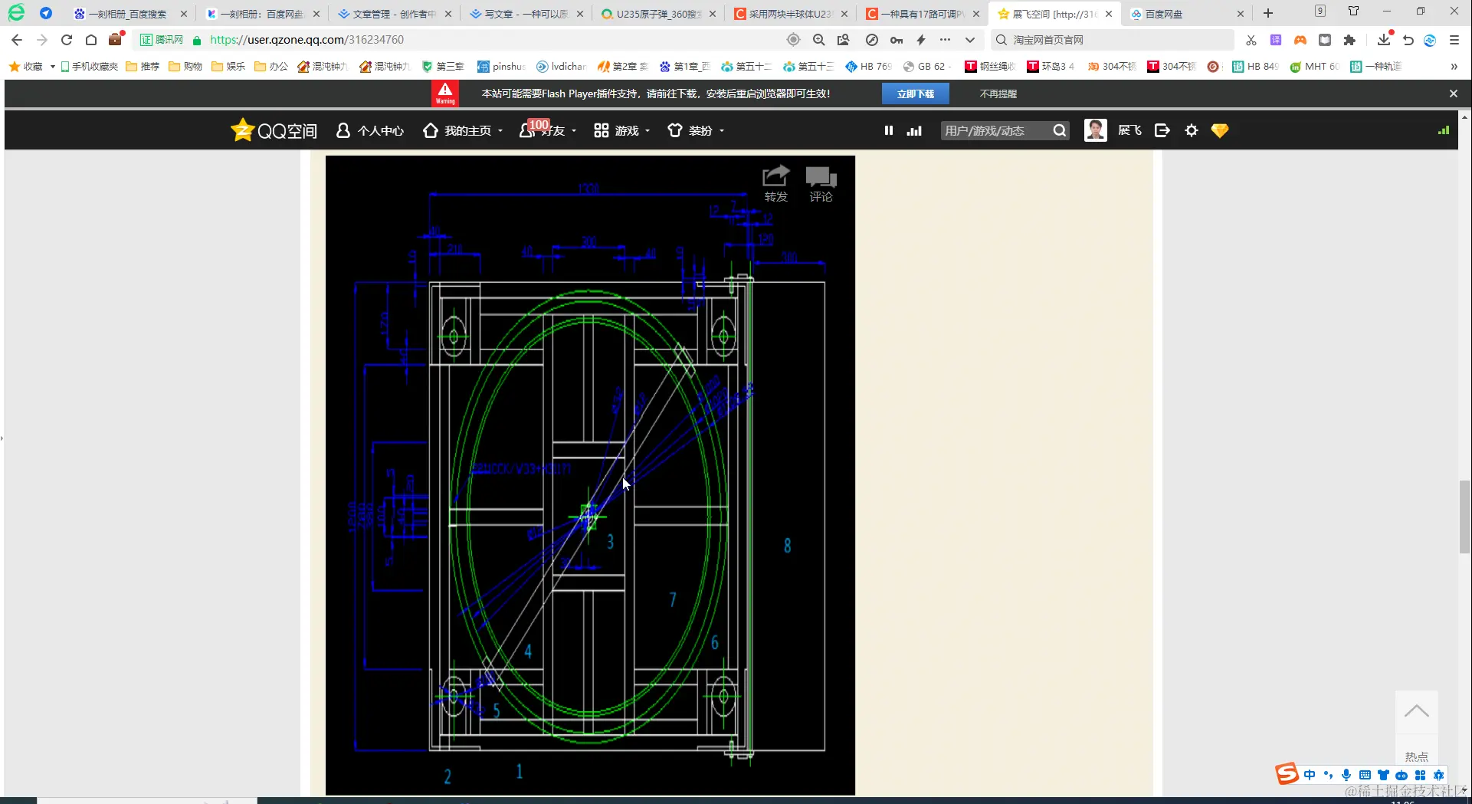Open QQ空间 settings gear
The width and height of the screenshot is (1472, 804).
(1192, 130)
